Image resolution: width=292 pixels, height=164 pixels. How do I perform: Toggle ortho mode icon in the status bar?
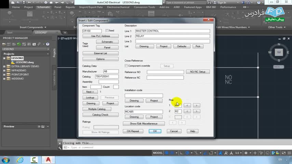[182, 153]
